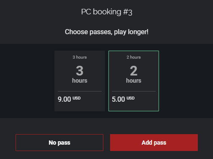213x159 pixels.
Task: Click the large numeral 2
Action: pos(134,71)
